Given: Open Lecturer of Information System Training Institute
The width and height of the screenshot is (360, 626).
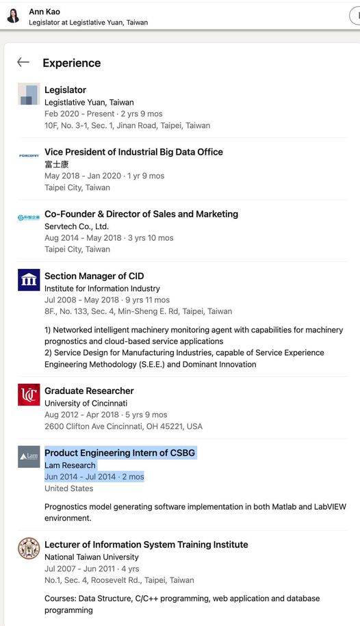Looking at the screenshot, I should tap(146, 545).
